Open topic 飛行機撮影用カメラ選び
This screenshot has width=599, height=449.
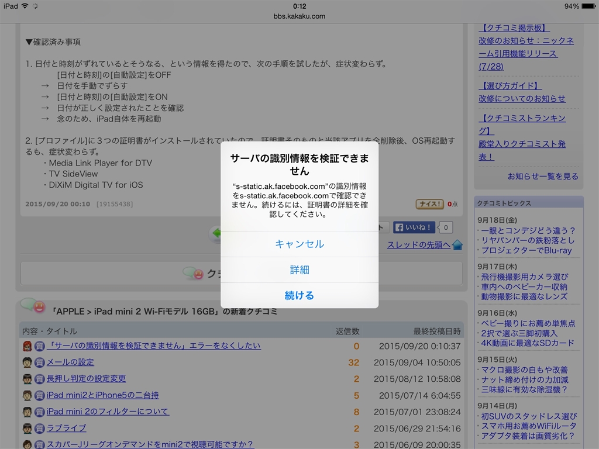(x=525, y=277)
